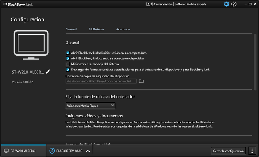Click the Versión 1.0.0.72 text
259x157 pixels.
pyautogui.click(x=22, y=82)
